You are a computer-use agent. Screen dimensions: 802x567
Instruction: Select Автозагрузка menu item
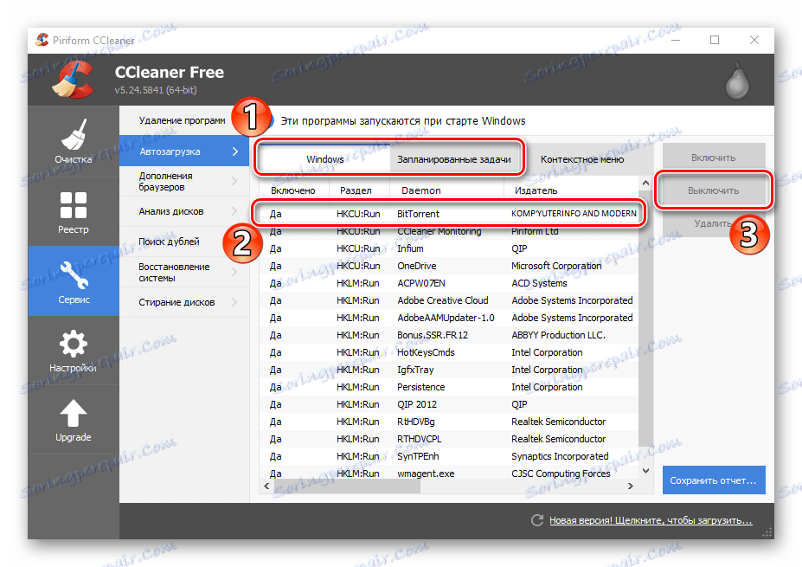pos(184,151)
